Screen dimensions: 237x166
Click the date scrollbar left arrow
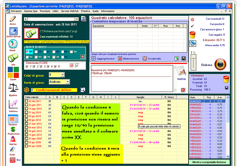pyautogui.click(x=26, y=19)
